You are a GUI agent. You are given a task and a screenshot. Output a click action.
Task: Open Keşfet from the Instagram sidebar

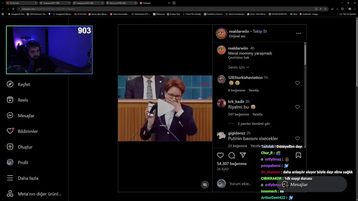pos(18,84)
